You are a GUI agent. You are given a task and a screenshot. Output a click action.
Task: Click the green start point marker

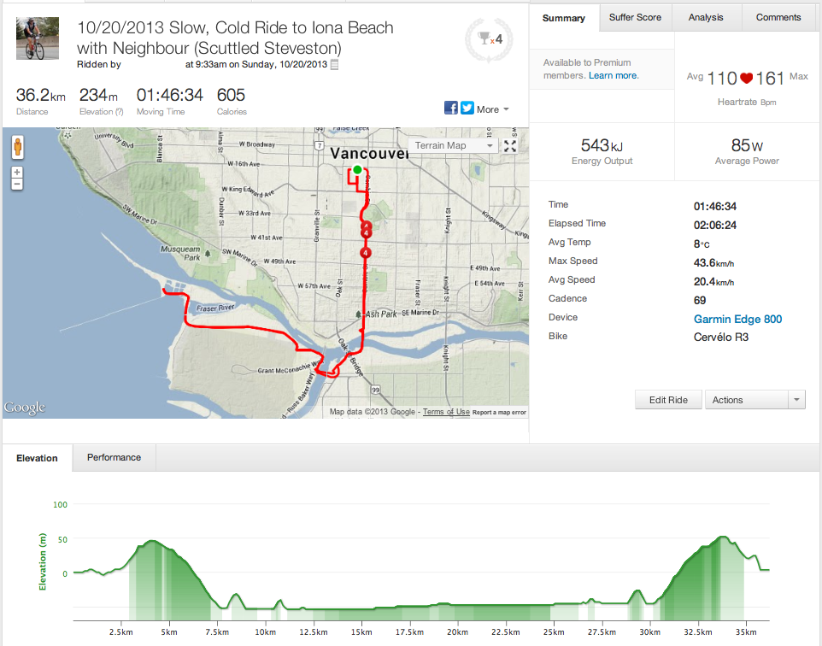click(357, 169)
